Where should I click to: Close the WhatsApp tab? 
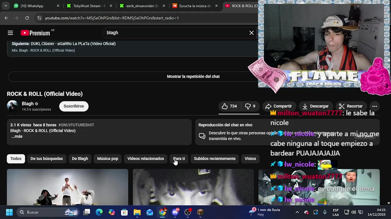click(58, 6)
